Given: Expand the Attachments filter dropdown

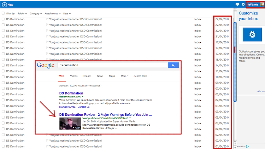Looking at the screenshot, I should 53,13.
